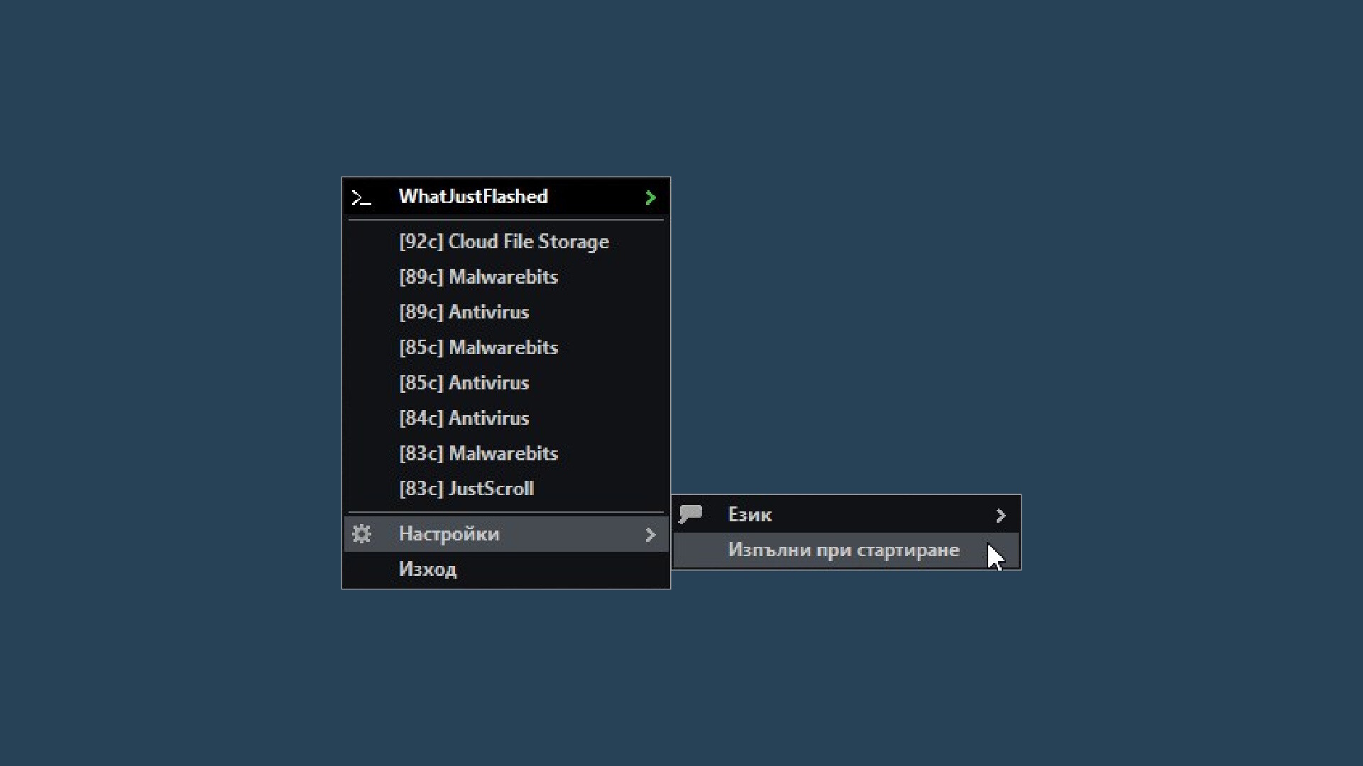Image resolution: width=1363 pixels, height=766 pixels.
Task: Open the Настройки menu entry
Action: 449,534
